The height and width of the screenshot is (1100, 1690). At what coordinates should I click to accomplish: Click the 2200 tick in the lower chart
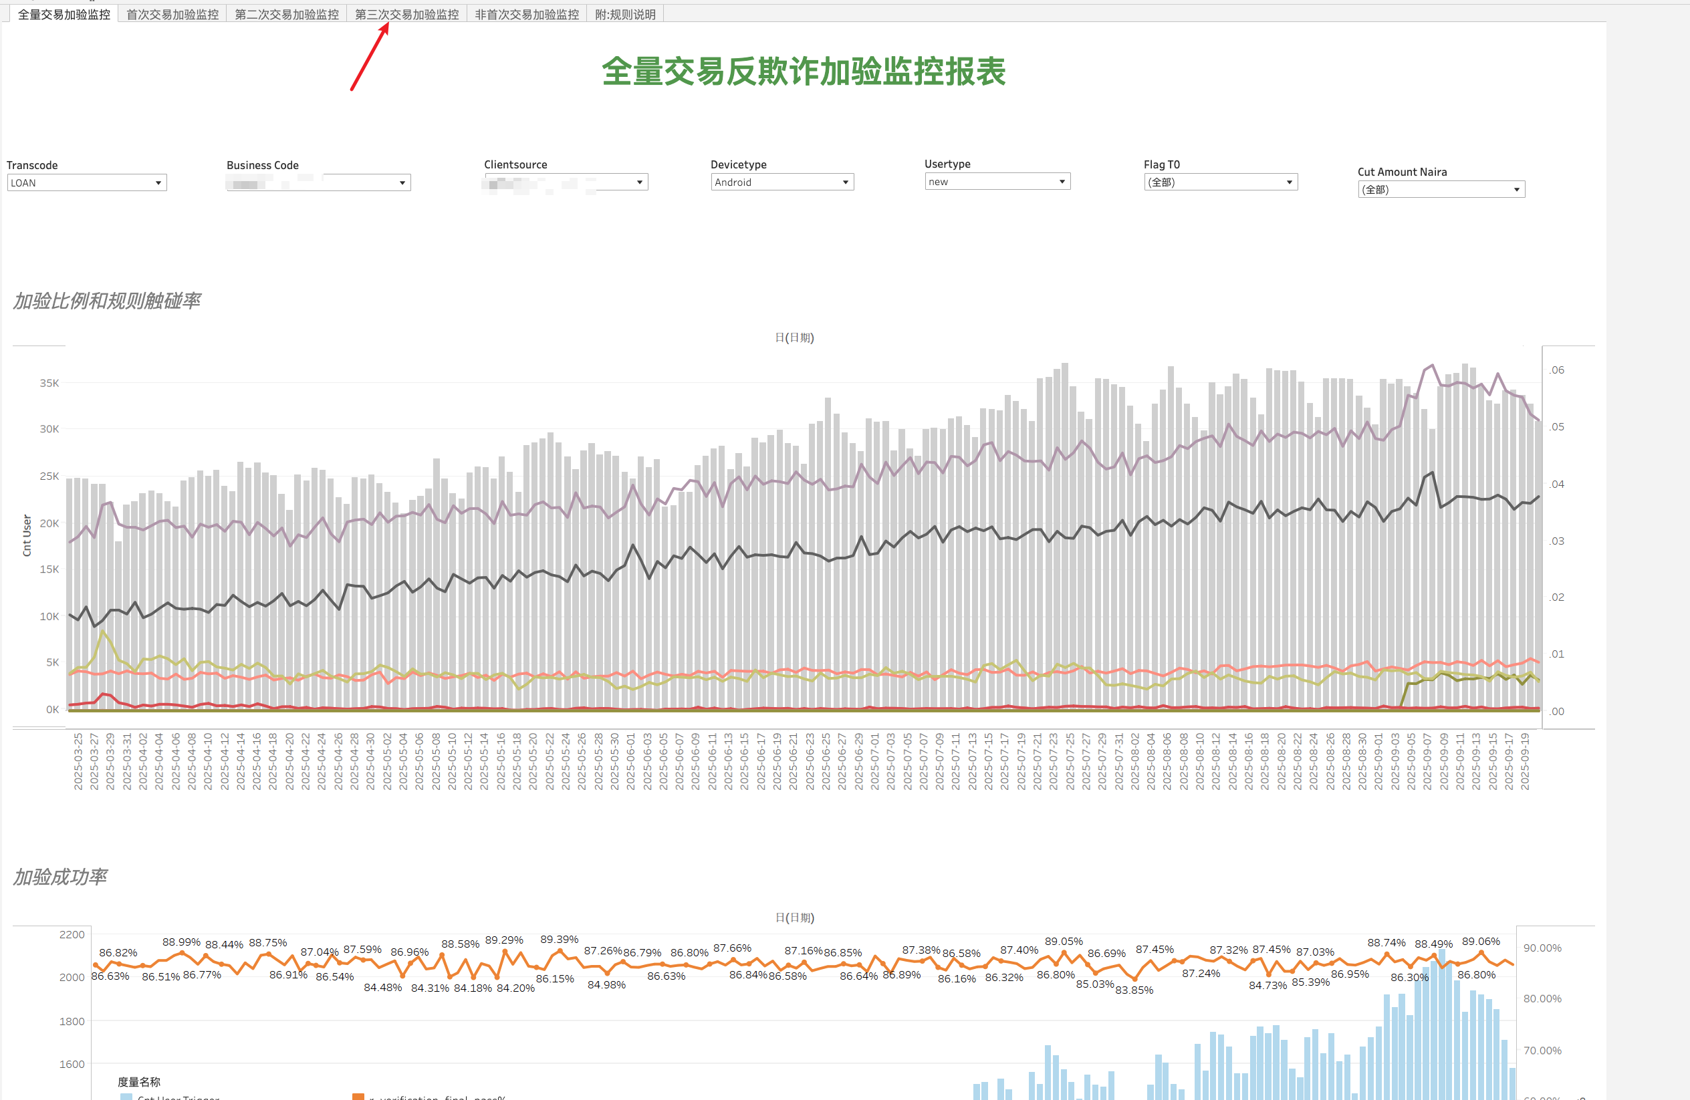(x=72, y=936)
